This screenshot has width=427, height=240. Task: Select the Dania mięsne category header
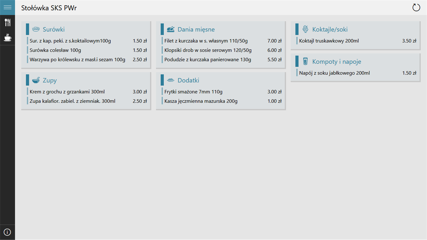[x=196, y=29]
